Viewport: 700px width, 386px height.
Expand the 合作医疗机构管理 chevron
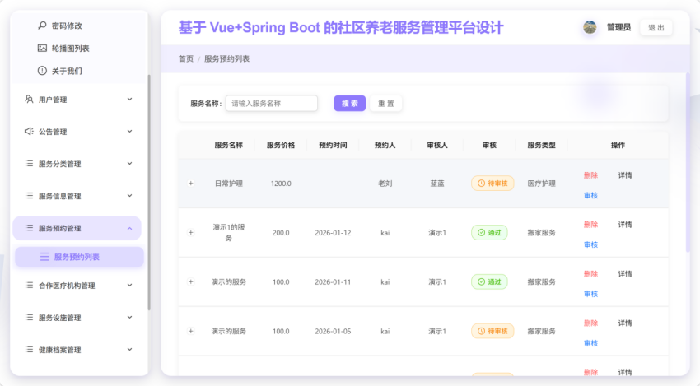click(129, 285)
